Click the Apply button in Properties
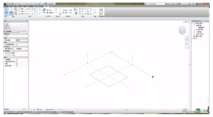This screenshot has height=117, width=213. click(x=24, y=109)
